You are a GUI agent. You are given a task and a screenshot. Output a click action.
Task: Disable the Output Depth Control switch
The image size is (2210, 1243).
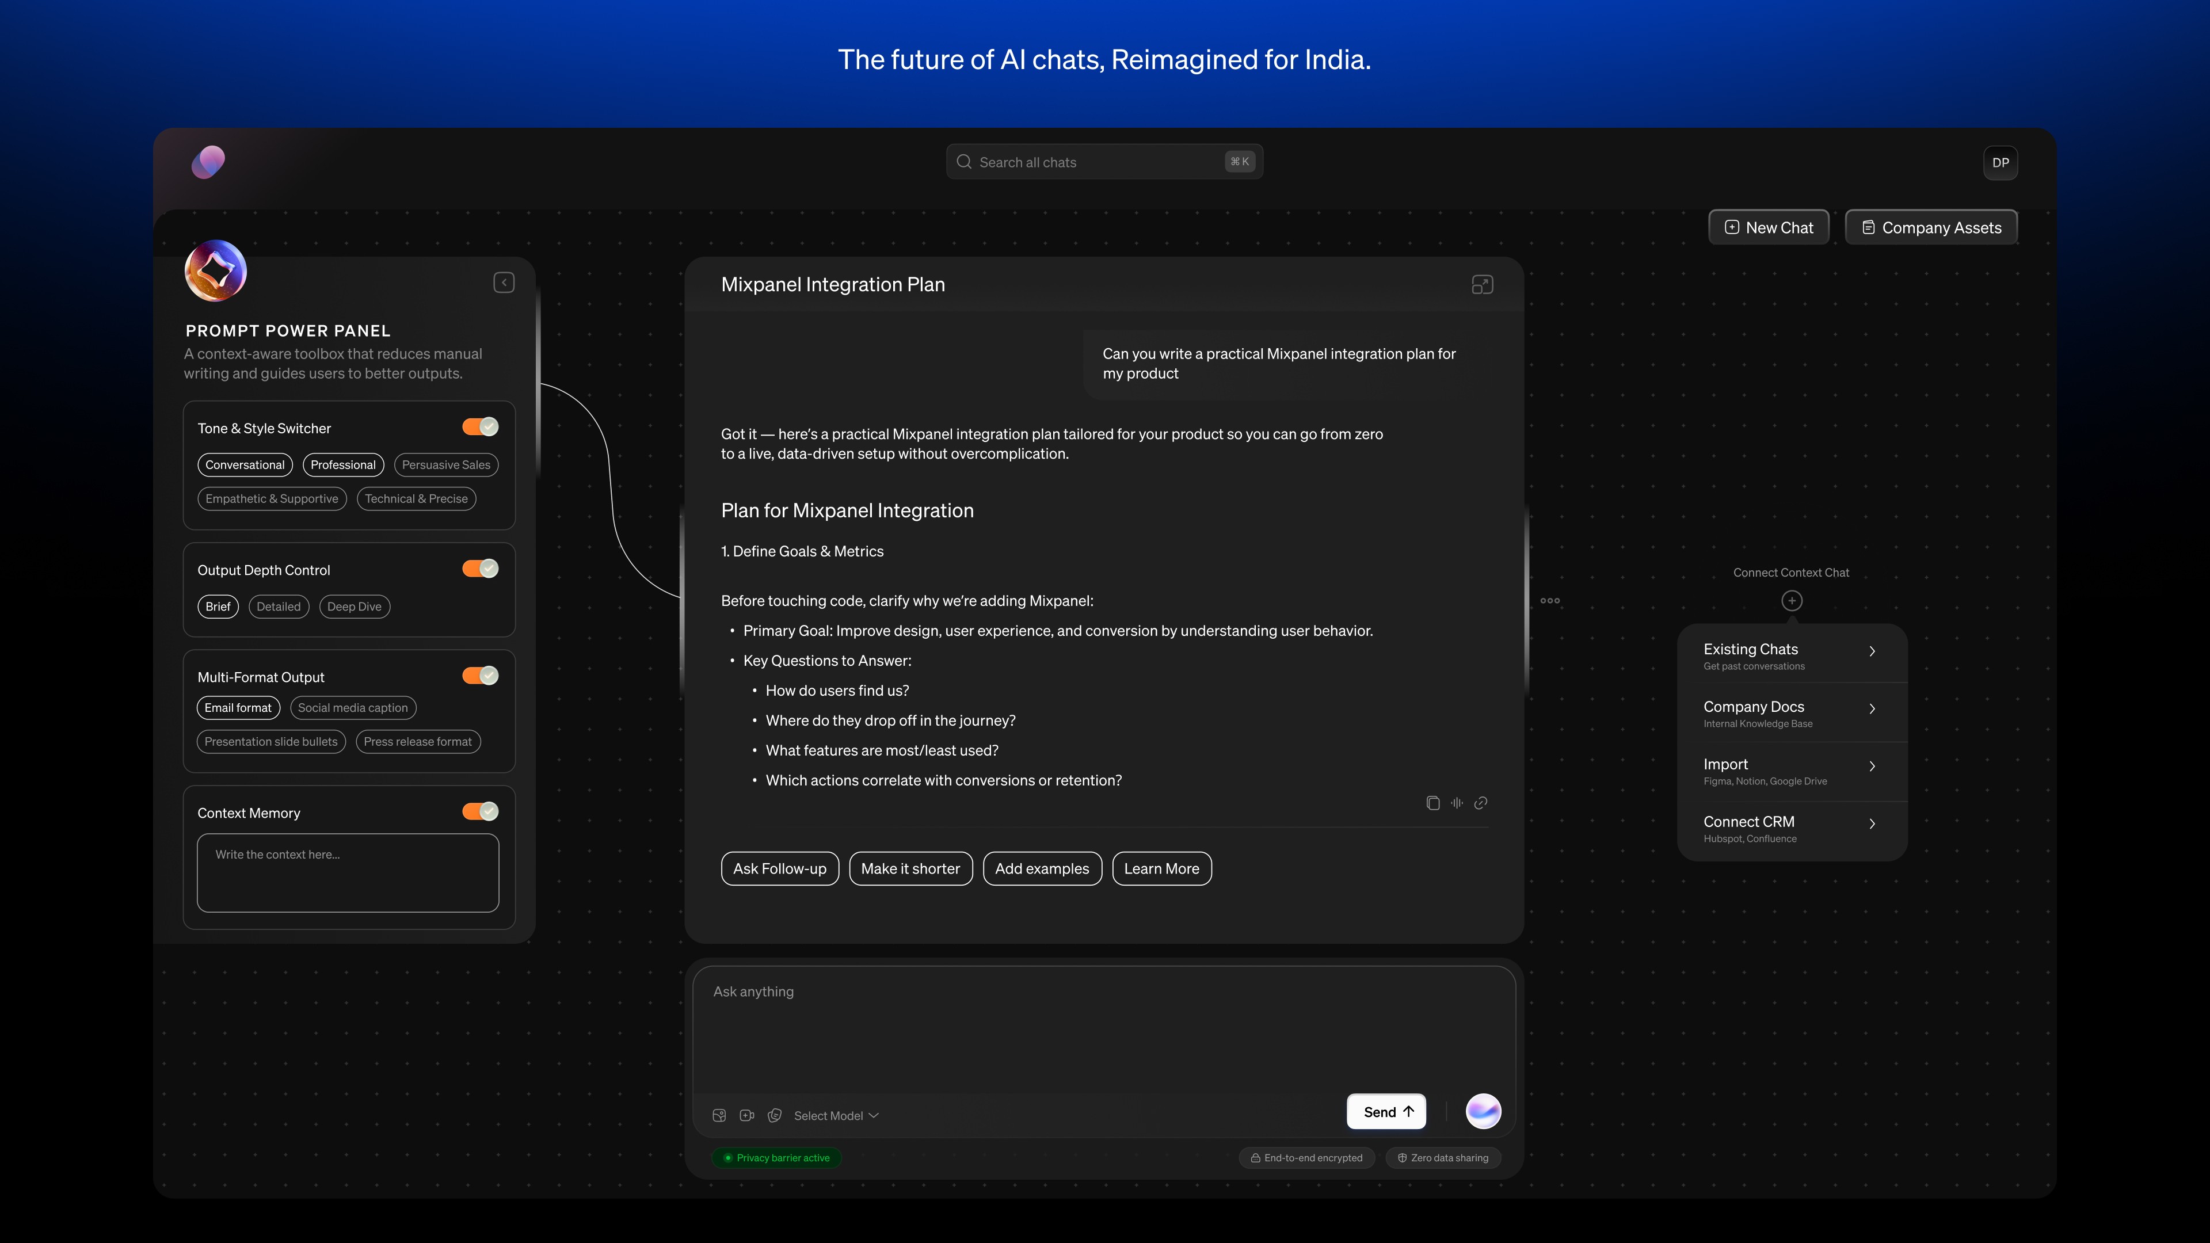[481, 569]
